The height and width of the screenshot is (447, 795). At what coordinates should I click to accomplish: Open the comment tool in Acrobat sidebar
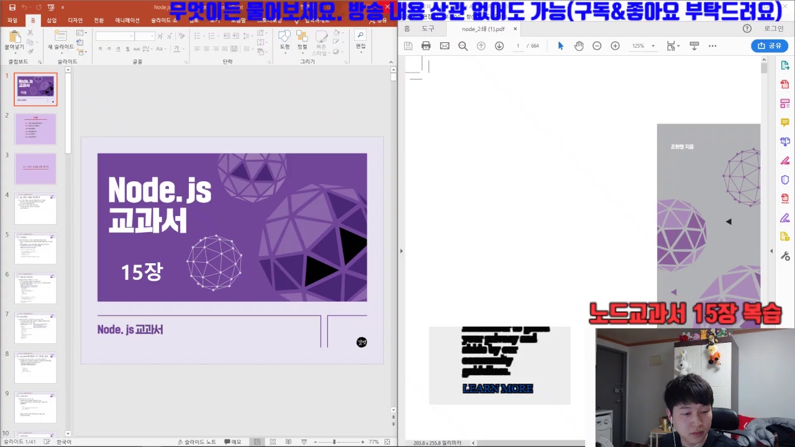pos(785,123)
